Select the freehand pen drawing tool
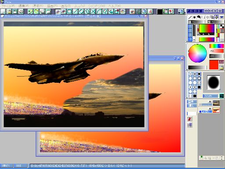 tap(58, 11)
